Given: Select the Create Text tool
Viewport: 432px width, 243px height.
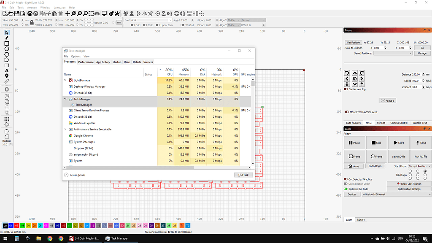Looking at the screenshot, I should tap(7, 70).
